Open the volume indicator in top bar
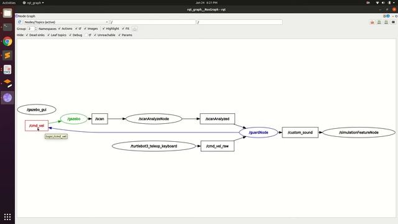 pyautogui.click(x=383, y=2)
